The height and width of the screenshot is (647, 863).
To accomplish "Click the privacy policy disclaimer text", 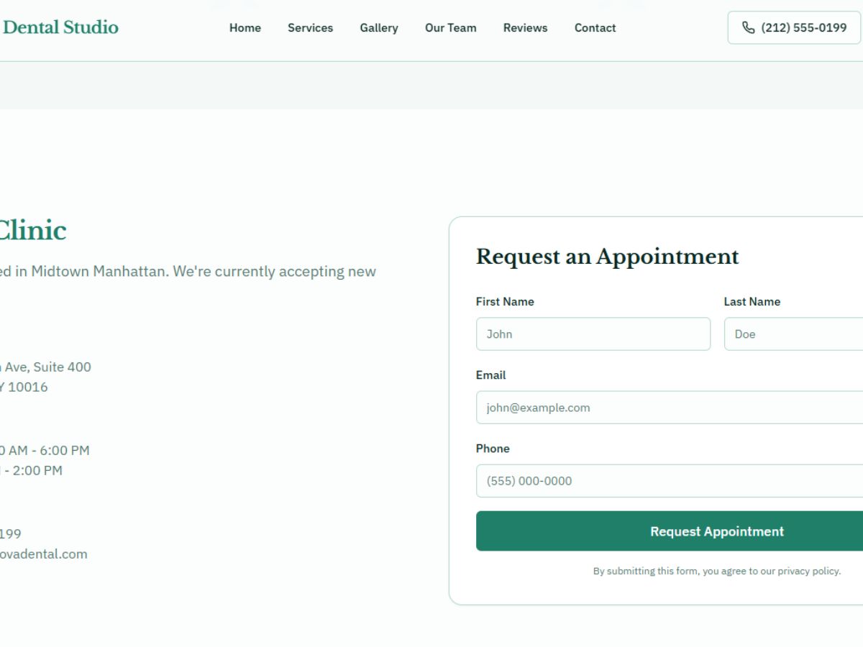I will (x=717, y=571).
